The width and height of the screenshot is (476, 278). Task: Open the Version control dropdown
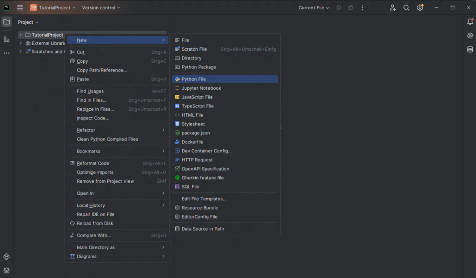(x=101, y=7)
